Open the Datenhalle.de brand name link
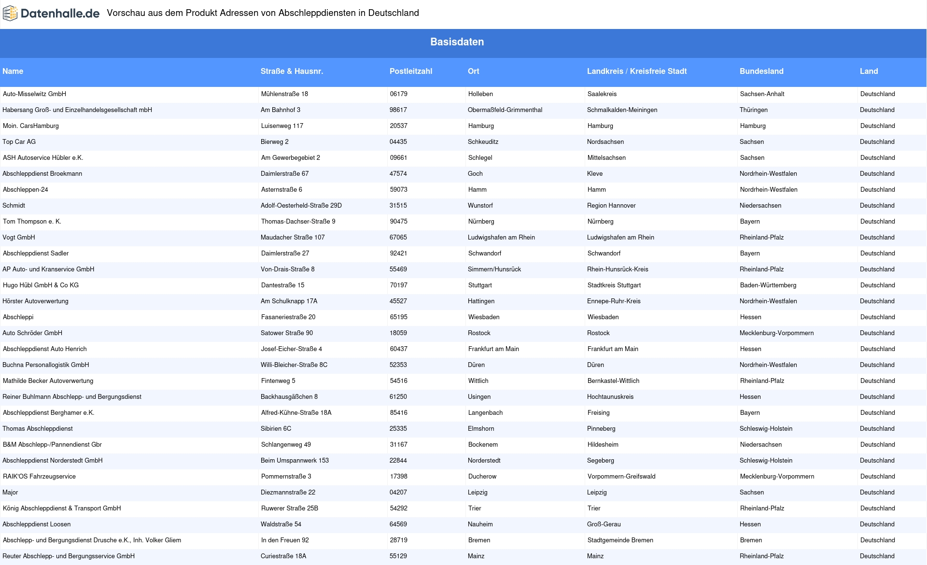927x565 pixels. pos(60,14)
